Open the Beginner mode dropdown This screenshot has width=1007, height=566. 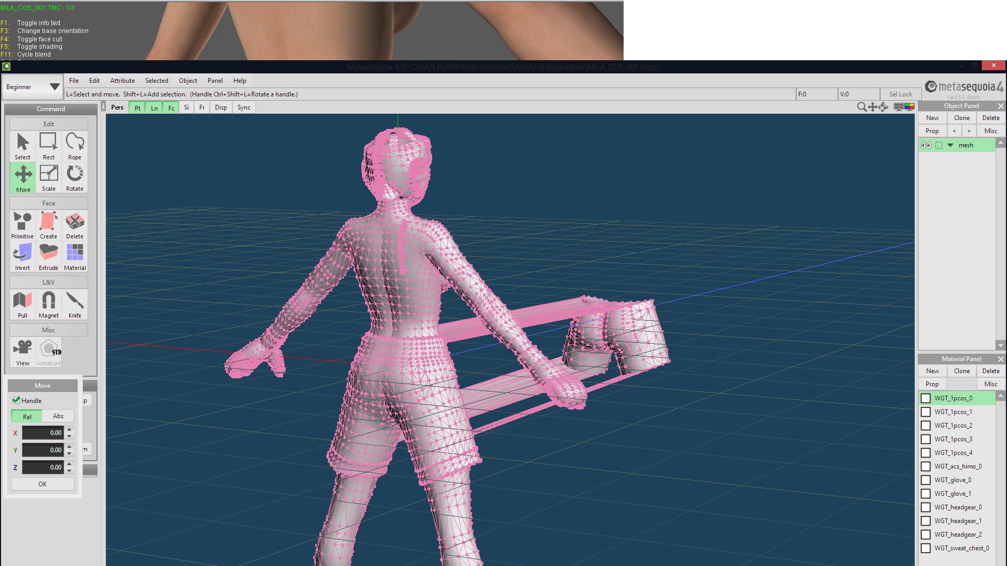click(33, 87)
